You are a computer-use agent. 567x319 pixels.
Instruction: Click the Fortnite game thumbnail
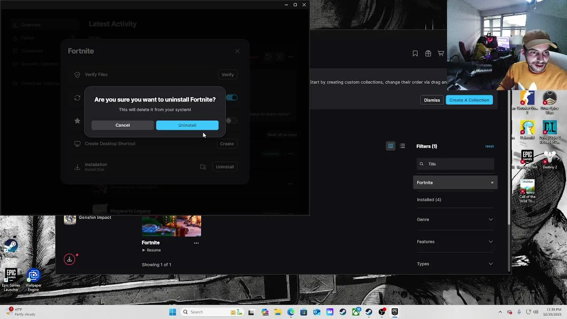click(x=171, y=226)
